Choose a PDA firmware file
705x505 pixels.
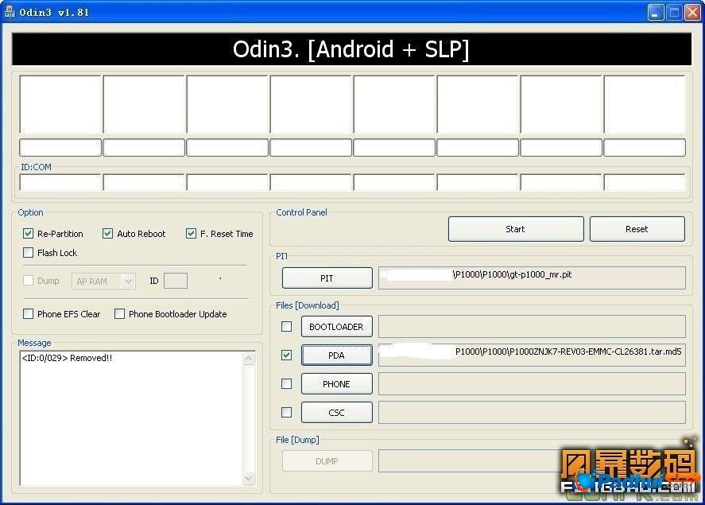click(x=337, y=355)
